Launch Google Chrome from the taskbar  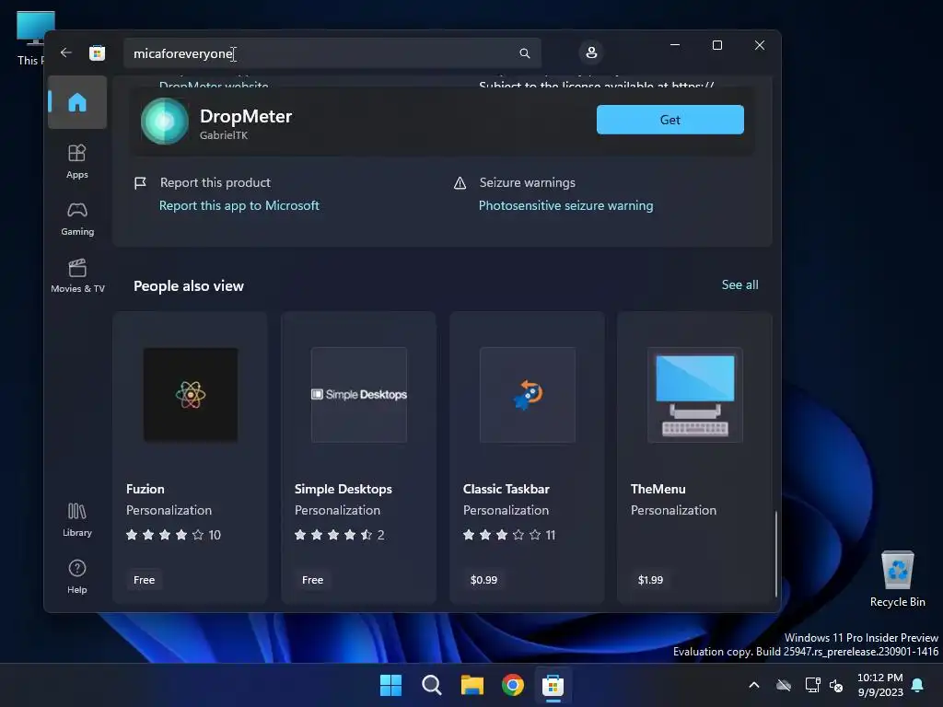tap(512, 685)
